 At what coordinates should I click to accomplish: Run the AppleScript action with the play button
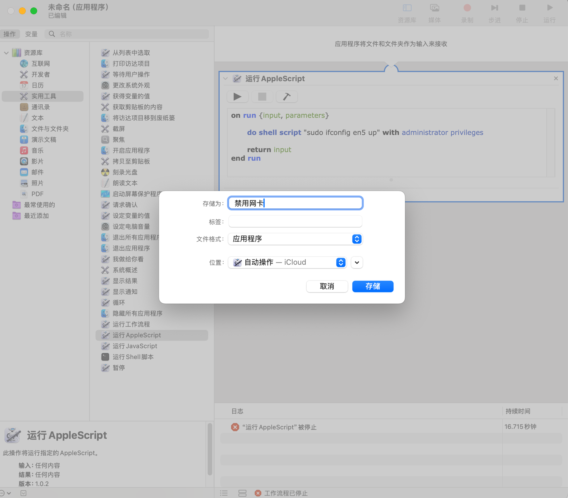pyautogui.click(x=237, y=97)
